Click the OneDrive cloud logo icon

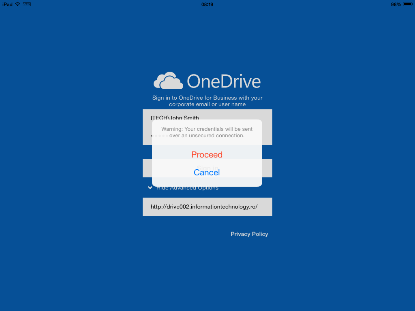point(168,81)
